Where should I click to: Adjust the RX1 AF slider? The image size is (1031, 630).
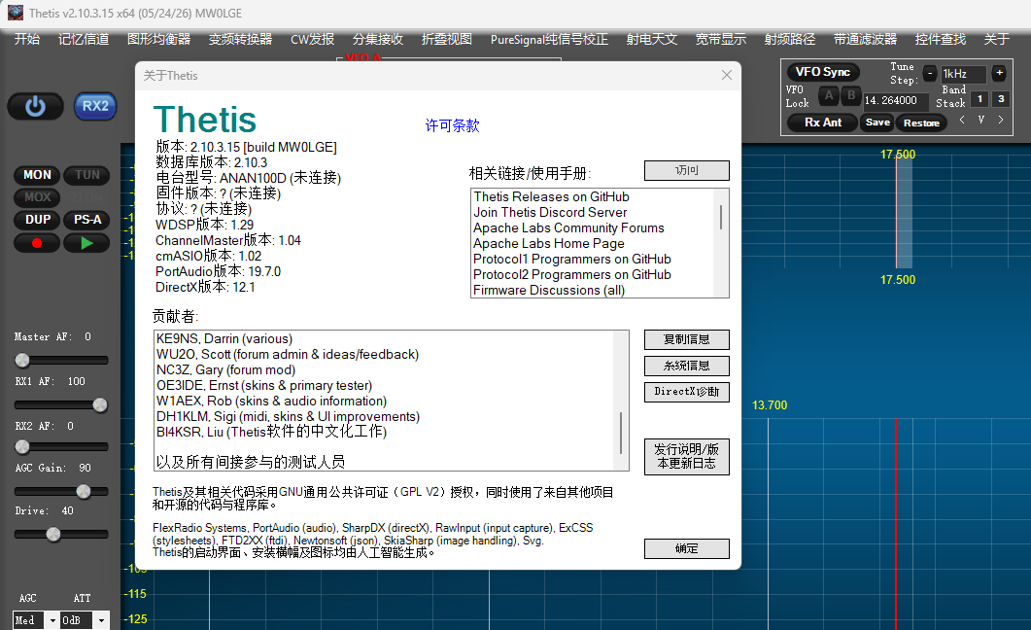click(61, 404)
